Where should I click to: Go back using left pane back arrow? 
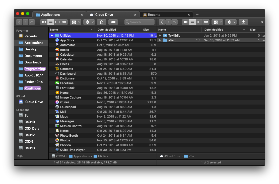coord(19,22)
